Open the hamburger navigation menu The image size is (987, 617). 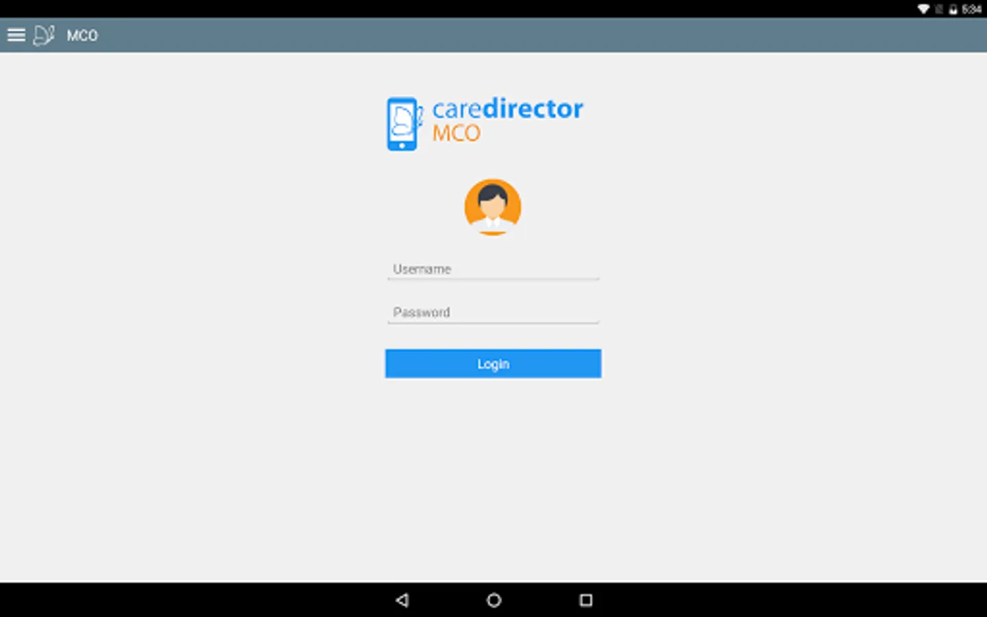[16, 35]
